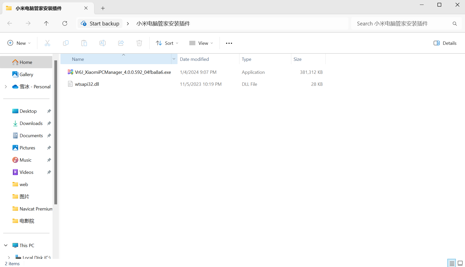Close the 小米电脑管家安装插件 tab
The width and height of the screenshot is (465, 267).
tap(86, 8)
